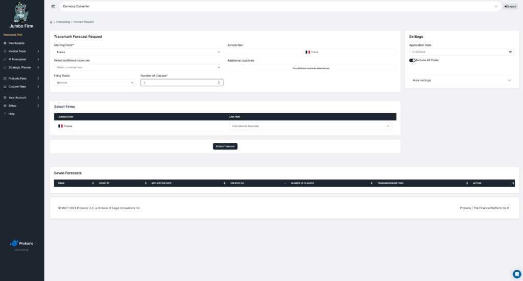Image resolution: width=523 pixels, height=281 pixels.
Task: Open the Law Firm International Associate dropdown
Action: tap(311, 126)
